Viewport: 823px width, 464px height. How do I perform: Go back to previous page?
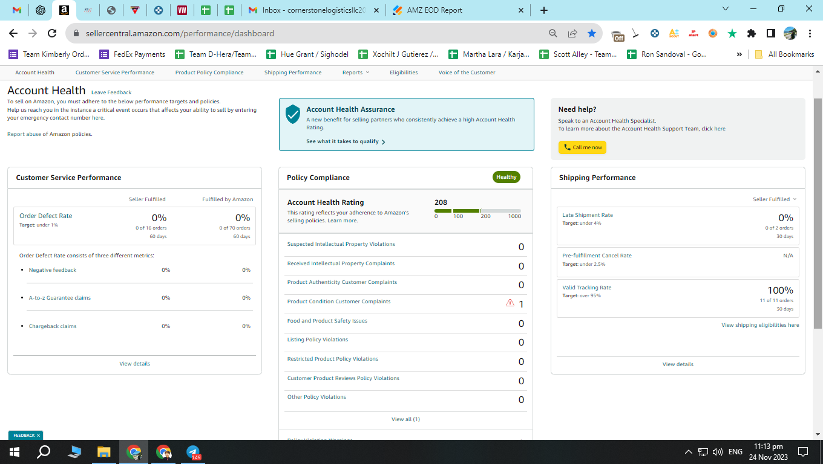click(x=13, y=33)
